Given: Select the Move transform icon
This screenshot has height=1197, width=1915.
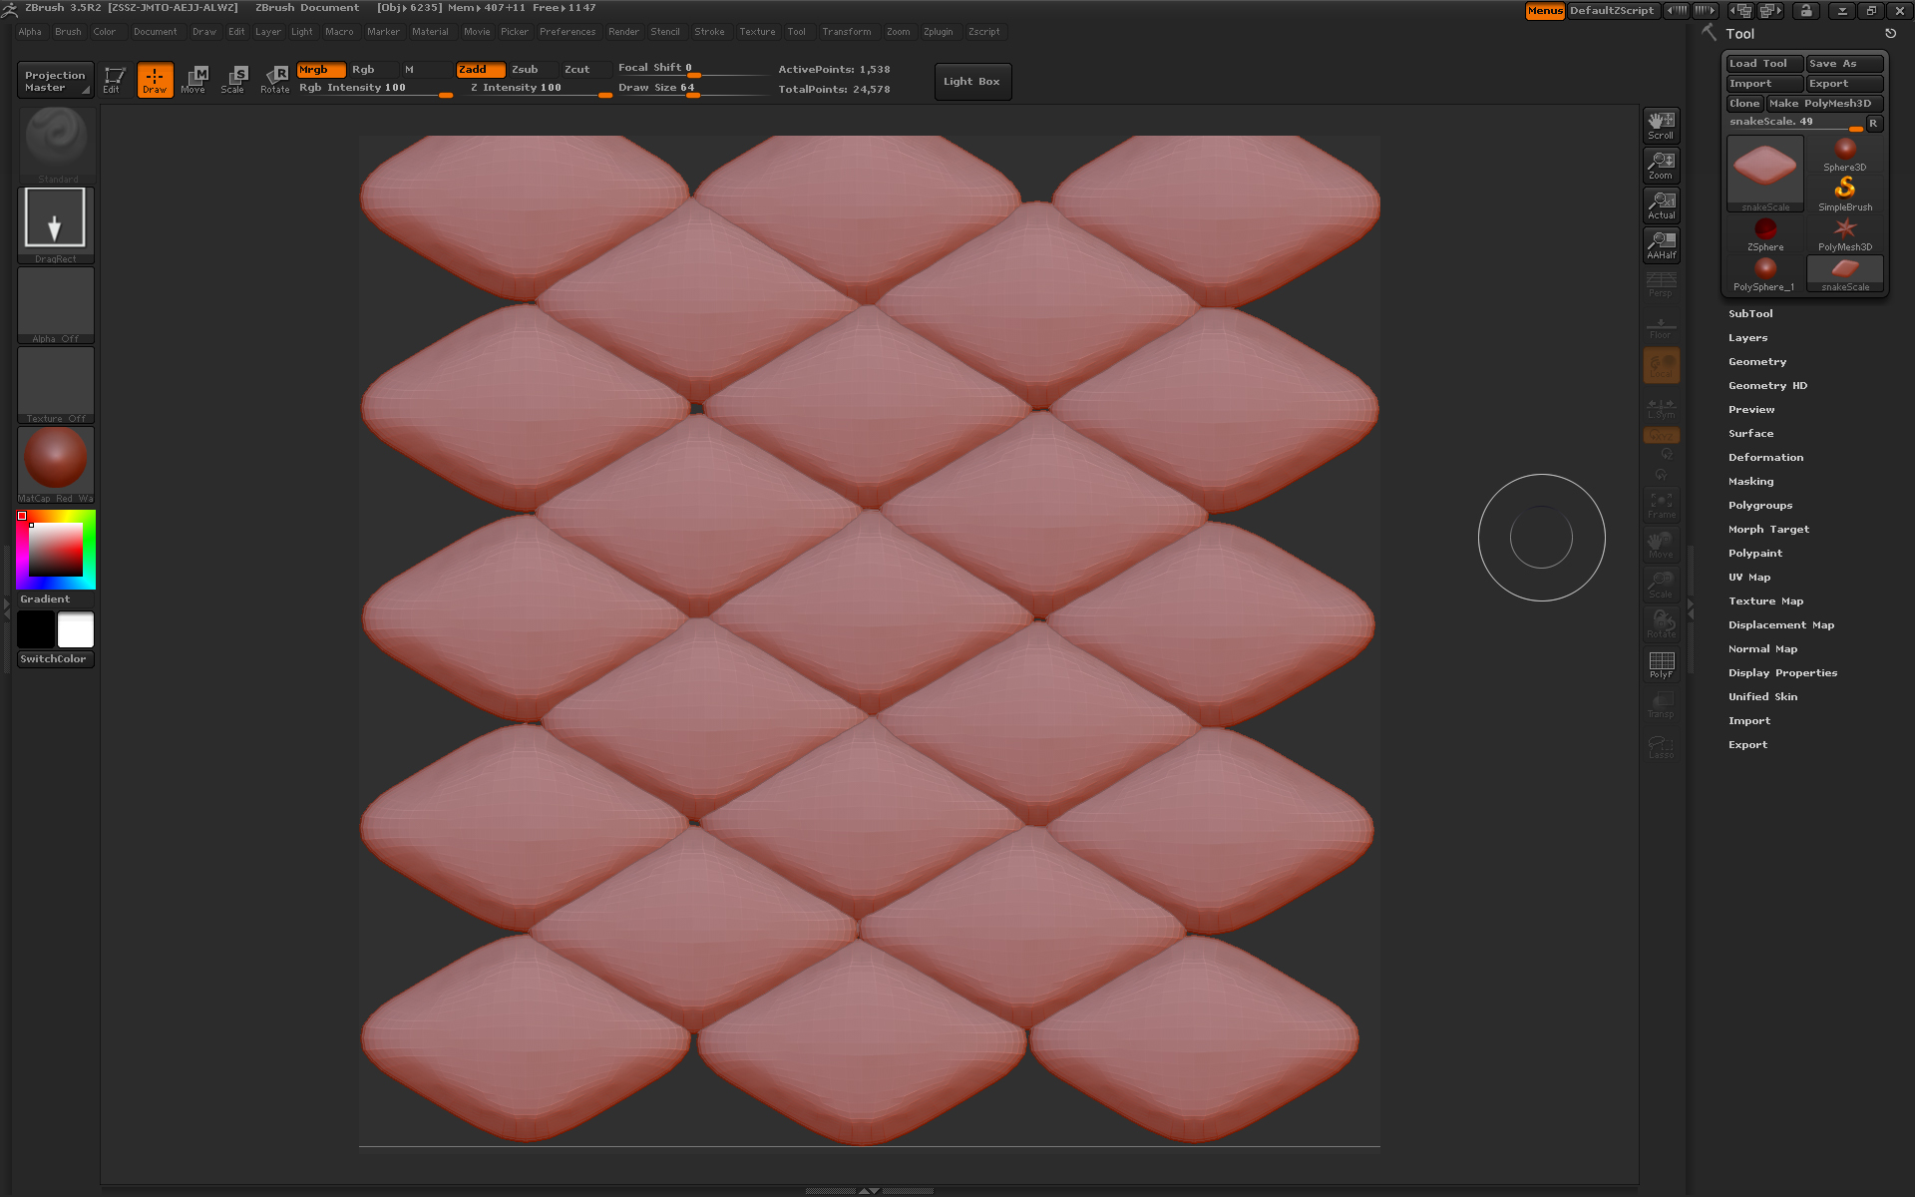Looking at the screenshot, I should pos(193,79).
